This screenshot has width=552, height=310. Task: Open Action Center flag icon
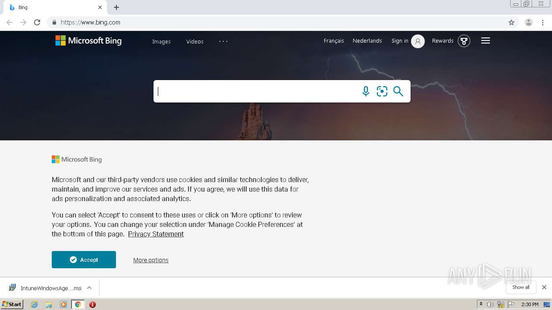coord(511,304)
